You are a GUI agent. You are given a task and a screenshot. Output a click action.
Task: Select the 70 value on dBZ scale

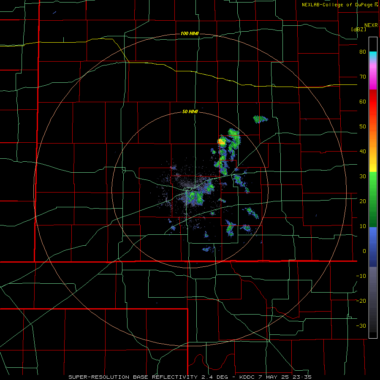(363, 77)
